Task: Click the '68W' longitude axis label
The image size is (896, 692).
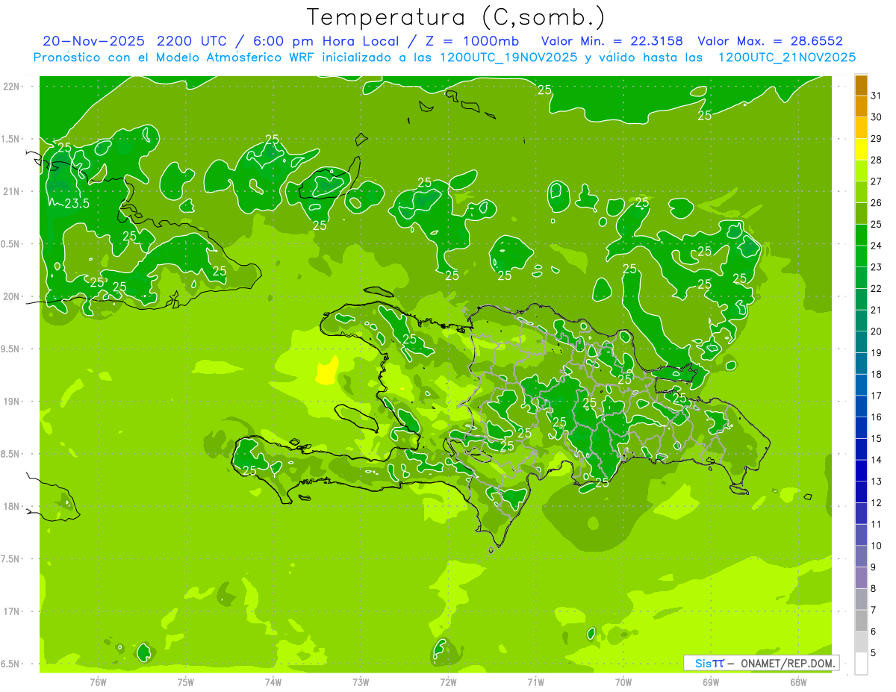Action: pos(798,682)
